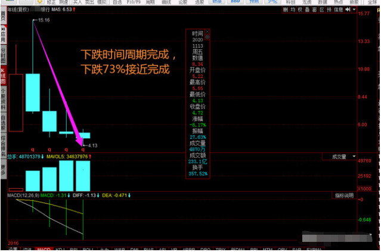The height and width of the screenshot is (252, 381).
Task: Toggle the 均 moving average button
Action: coord(293,10)
